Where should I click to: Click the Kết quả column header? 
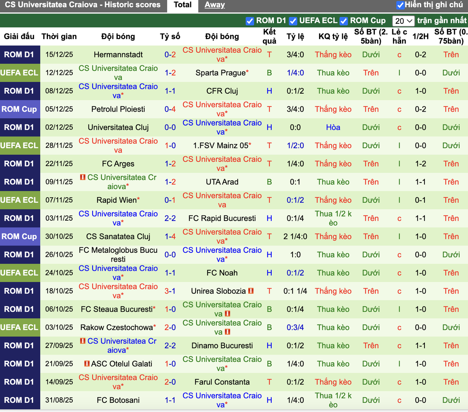[x=269, y=37]
